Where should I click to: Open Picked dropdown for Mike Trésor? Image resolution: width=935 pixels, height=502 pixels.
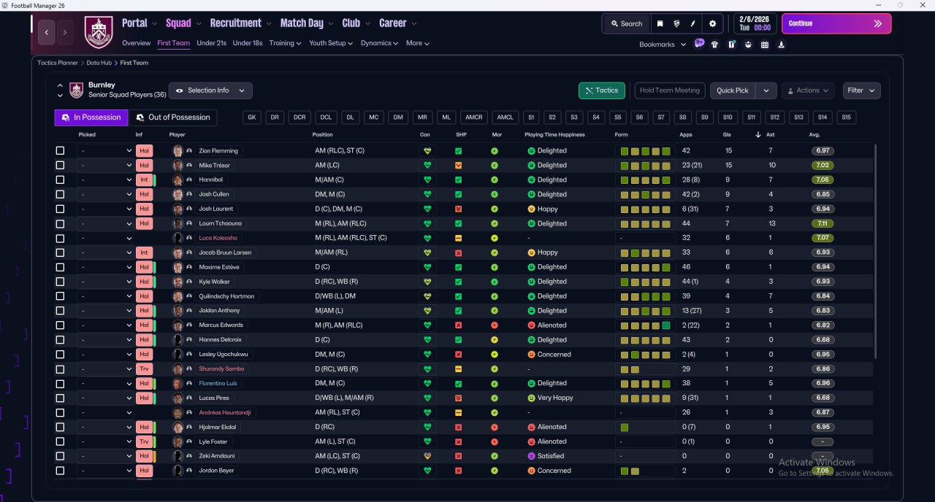[106, 166]
